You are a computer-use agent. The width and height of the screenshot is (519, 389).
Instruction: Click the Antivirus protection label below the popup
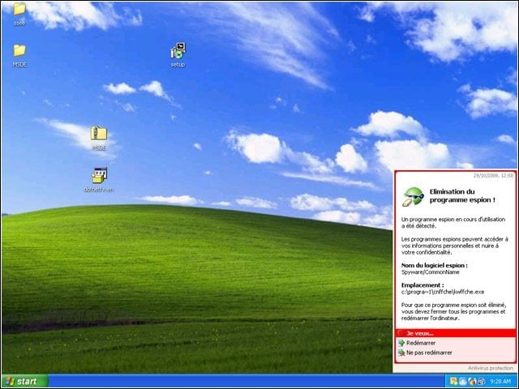click(490, 368)
